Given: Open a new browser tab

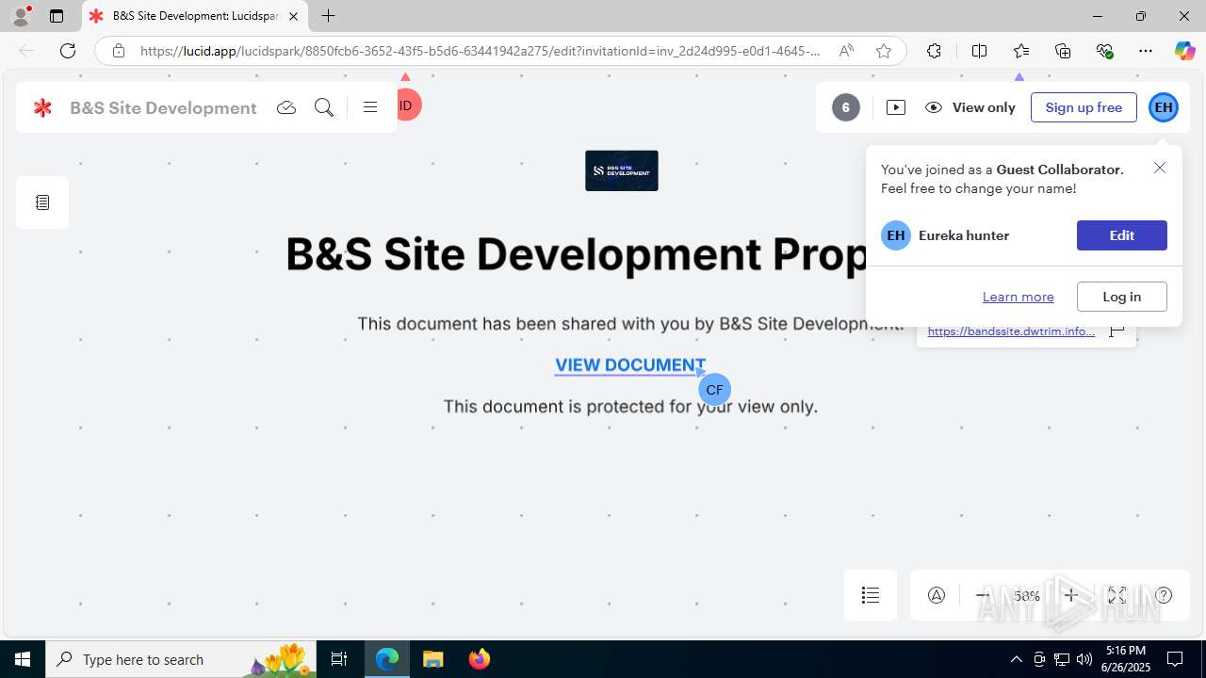Looking at the screenshot, I should click(328, 16).
